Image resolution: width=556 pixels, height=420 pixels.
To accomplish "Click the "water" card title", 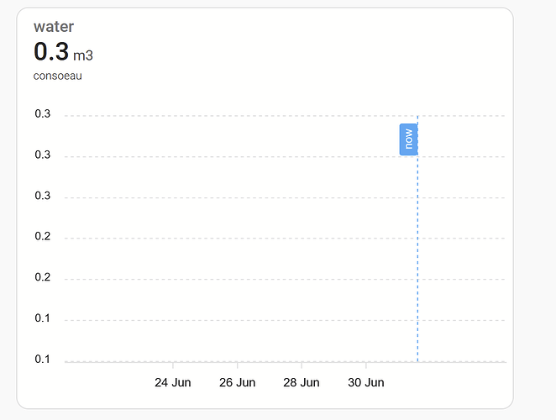I will point(54,27).
